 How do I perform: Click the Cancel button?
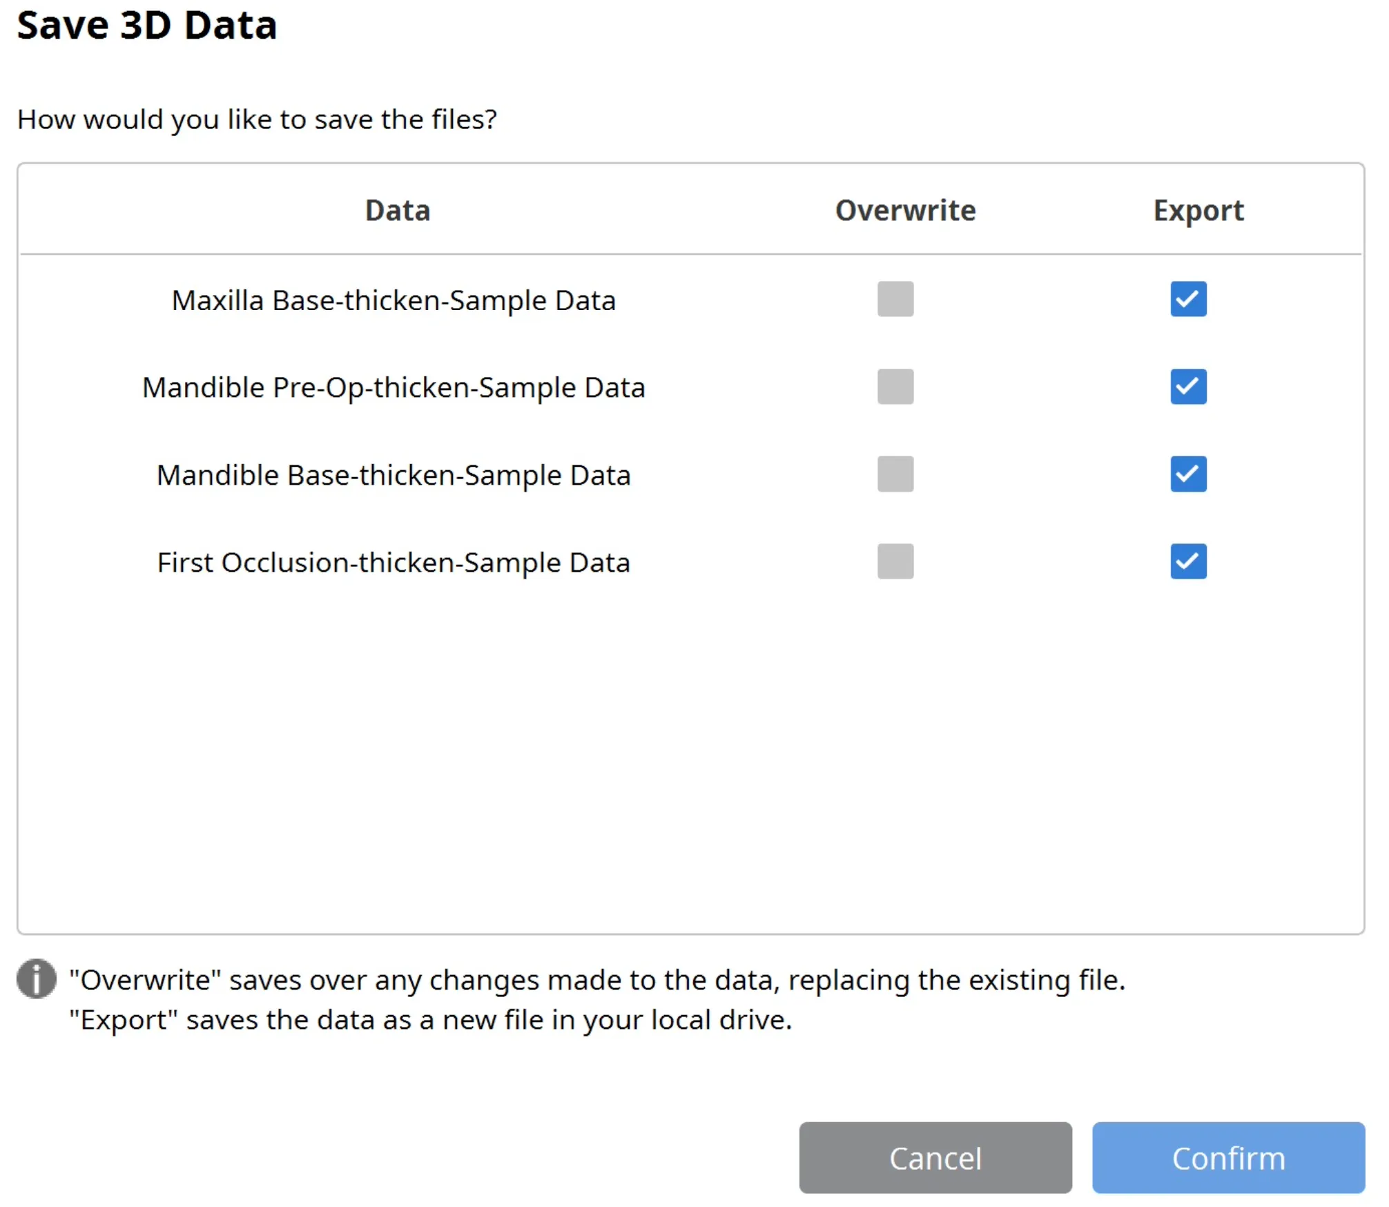pos(935,1158)
